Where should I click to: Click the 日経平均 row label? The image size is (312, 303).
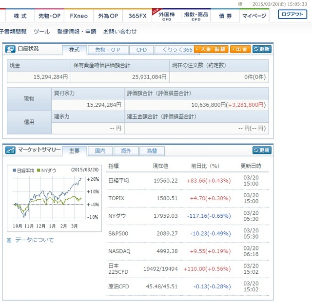click(x=118, y=181)
